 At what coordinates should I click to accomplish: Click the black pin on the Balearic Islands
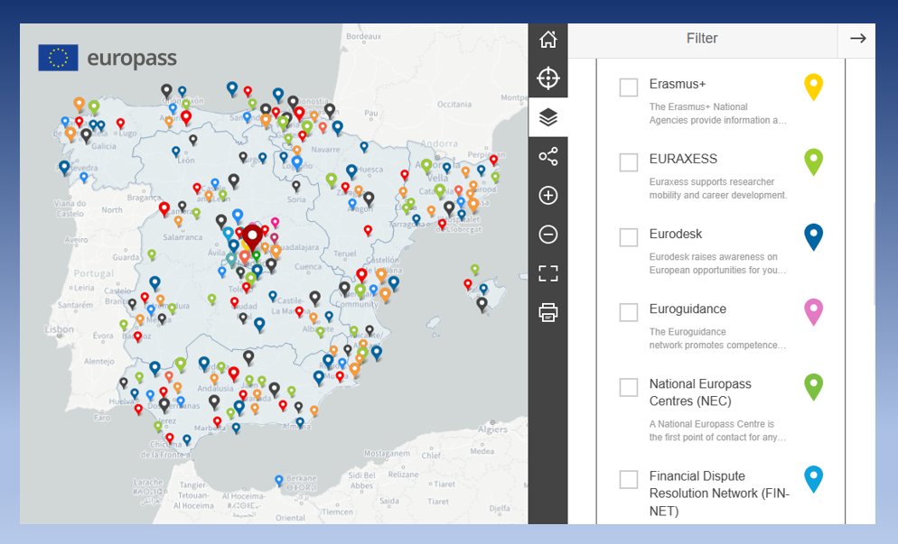click(482, 304)
